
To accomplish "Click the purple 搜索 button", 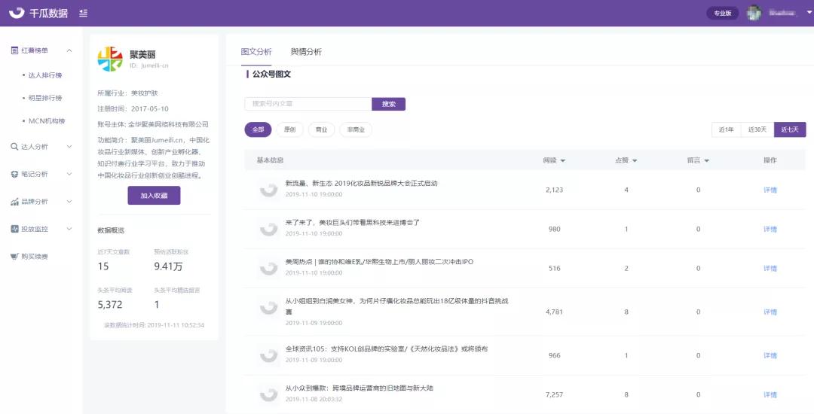I will coord(388,104).
